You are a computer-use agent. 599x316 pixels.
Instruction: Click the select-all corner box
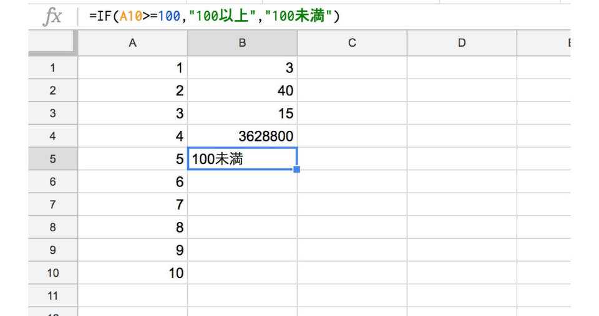click(52, 43)
